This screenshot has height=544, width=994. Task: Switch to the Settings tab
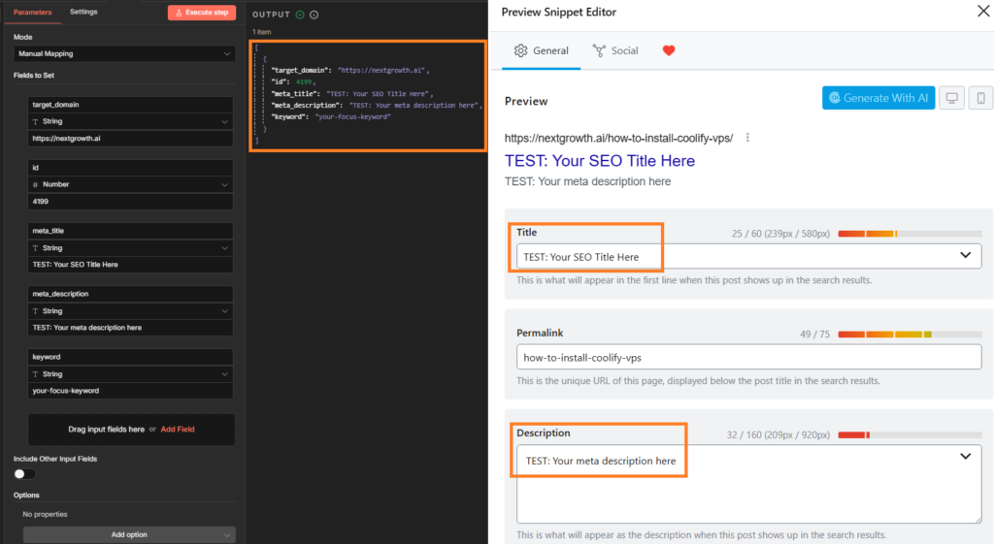point(83,12)
